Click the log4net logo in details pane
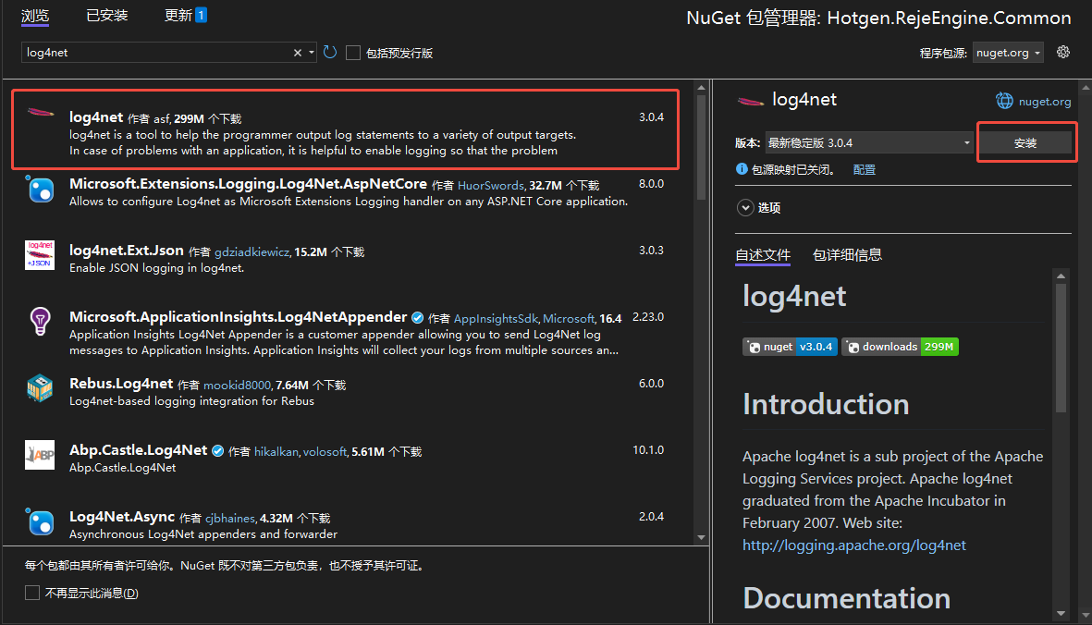The image size is (1092, 625). (750, 102)
